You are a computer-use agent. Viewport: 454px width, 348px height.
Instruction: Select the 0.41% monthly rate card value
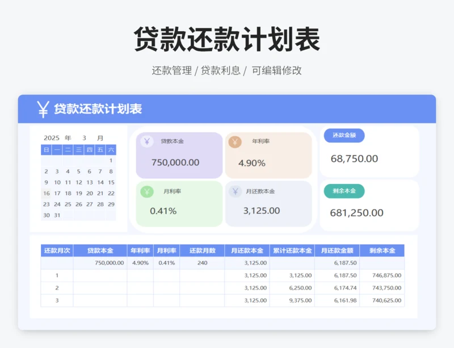(163, 211)
